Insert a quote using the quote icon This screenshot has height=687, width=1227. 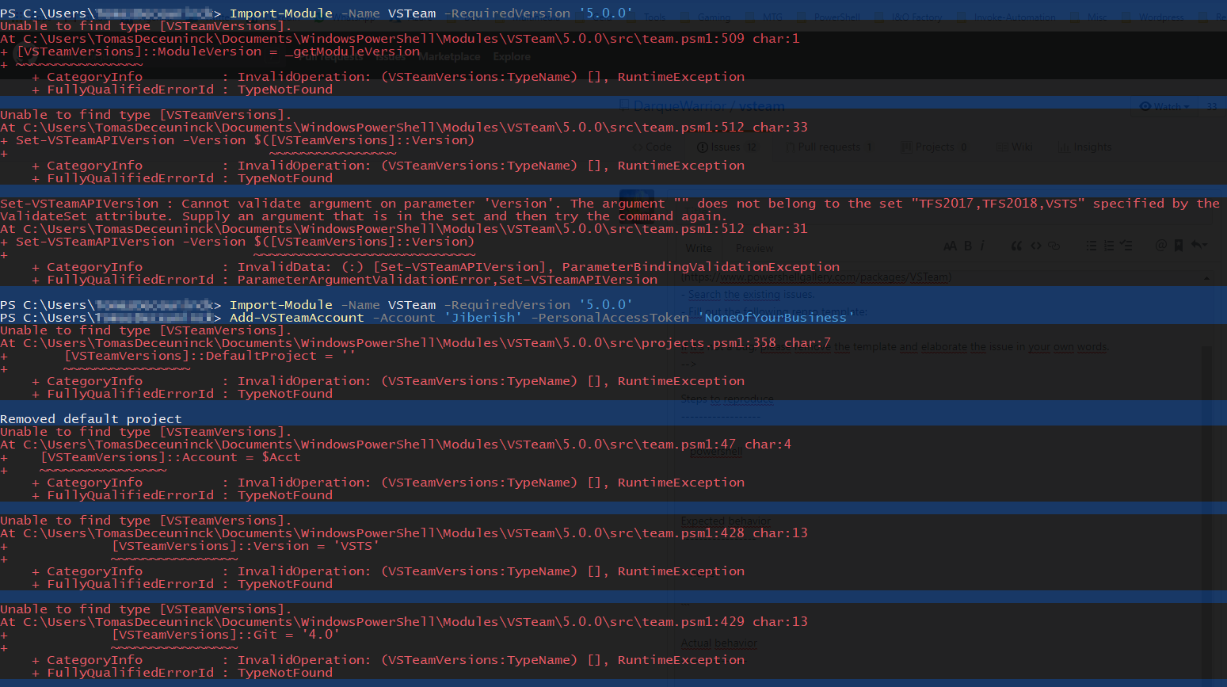coord(1018,246)
